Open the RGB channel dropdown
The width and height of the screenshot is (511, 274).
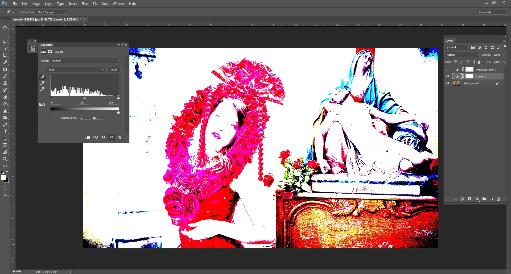[x=76, y=70]
